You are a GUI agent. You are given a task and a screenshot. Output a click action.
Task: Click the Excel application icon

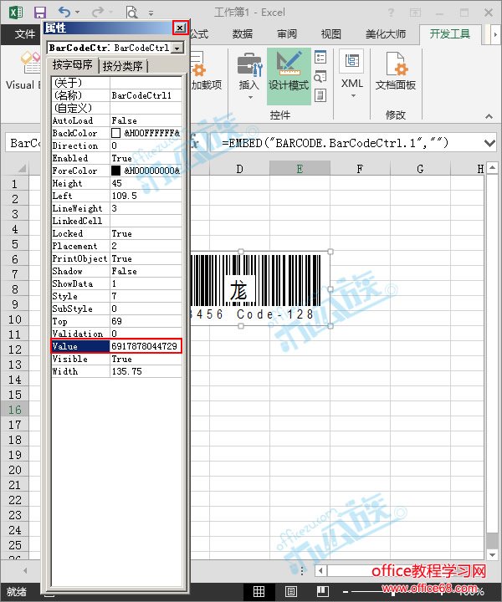(x=16, y=13)
